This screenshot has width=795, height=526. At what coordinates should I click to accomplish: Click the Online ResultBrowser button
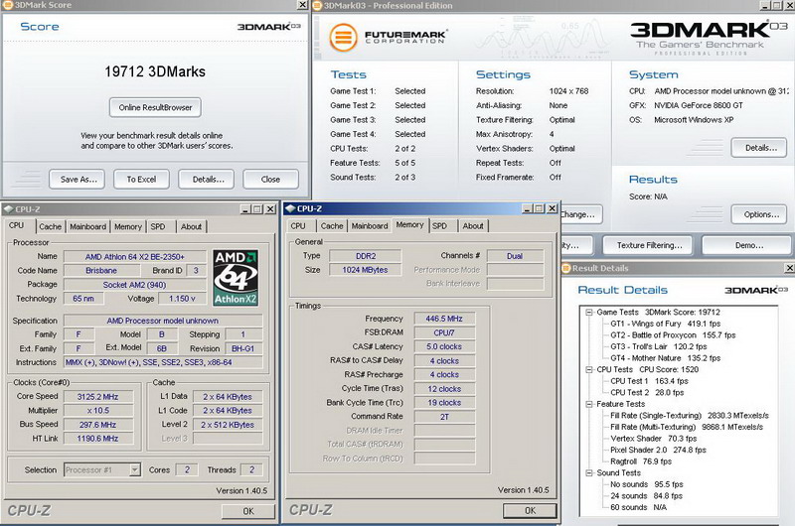click(x=155, y=107)
